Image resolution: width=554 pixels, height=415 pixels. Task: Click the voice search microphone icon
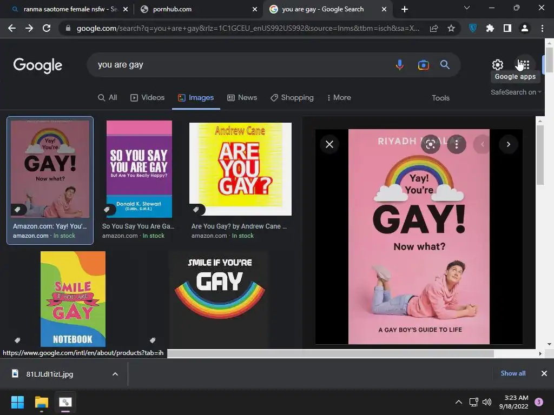[x=400, y=65]
